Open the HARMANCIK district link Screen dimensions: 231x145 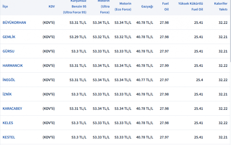[x=13, y=65]
